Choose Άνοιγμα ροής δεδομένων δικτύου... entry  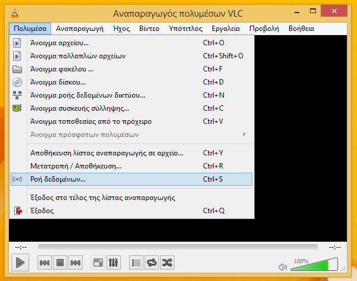click(131, 95)
